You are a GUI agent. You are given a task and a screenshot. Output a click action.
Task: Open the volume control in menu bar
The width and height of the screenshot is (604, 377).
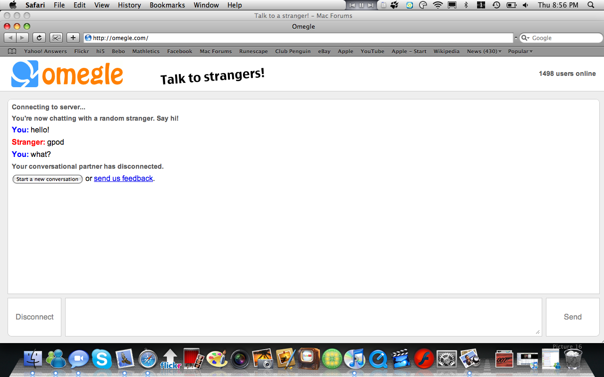coord(525,5)
